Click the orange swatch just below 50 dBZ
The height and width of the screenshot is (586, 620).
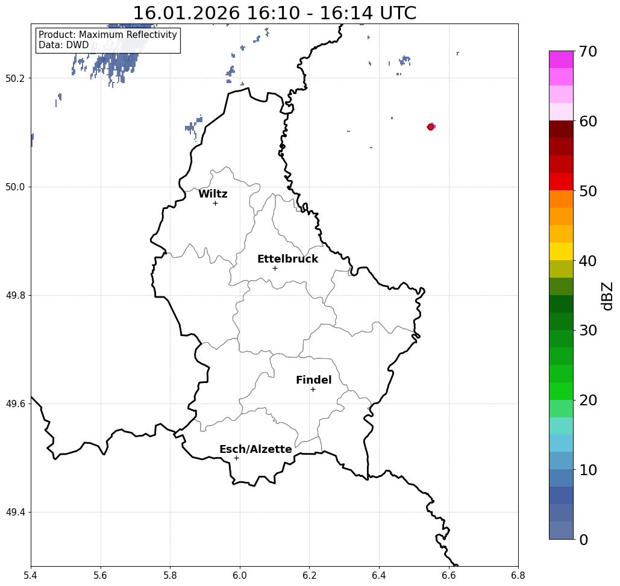tap(561, 199)
